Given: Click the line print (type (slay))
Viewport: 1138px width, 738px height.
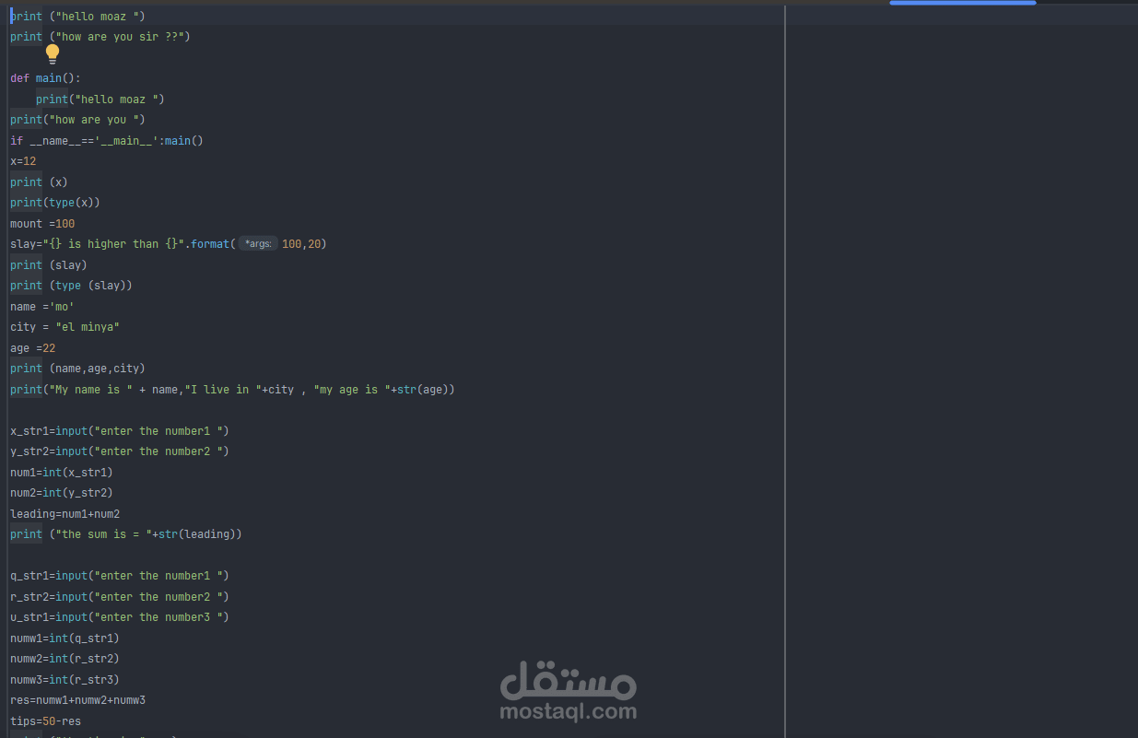Looking at the screenshot, I should tap(72, 286).
